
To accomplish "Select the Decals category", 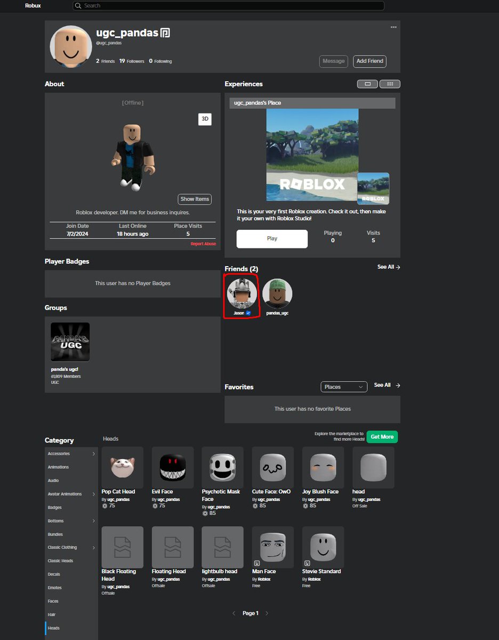I will coord(71,574).
